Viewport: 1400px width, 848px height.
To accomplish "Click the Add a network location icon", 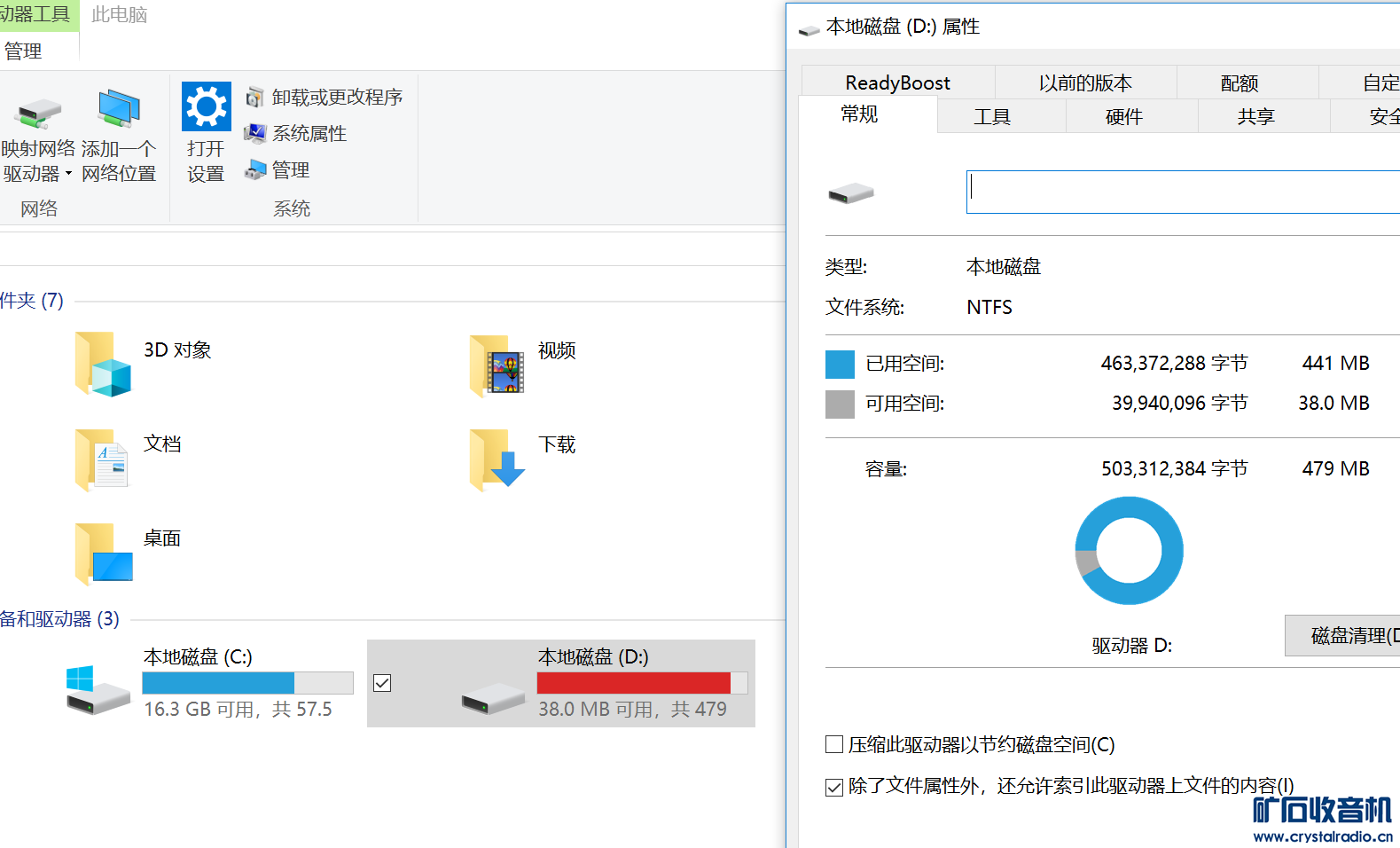I will [x=119, y=110].
